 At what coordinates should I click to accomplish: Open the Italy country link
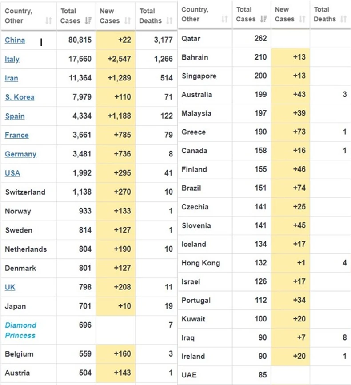coord(12,59)
